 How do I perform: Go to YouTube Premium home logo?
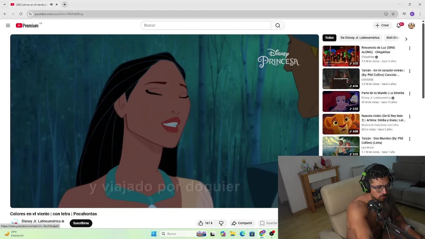click(27, 26)
